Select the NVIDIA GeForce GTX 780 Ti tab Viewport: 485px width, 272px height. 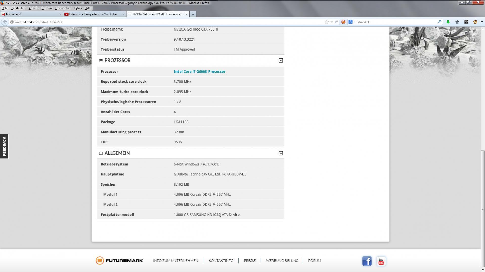pos(158,14)
